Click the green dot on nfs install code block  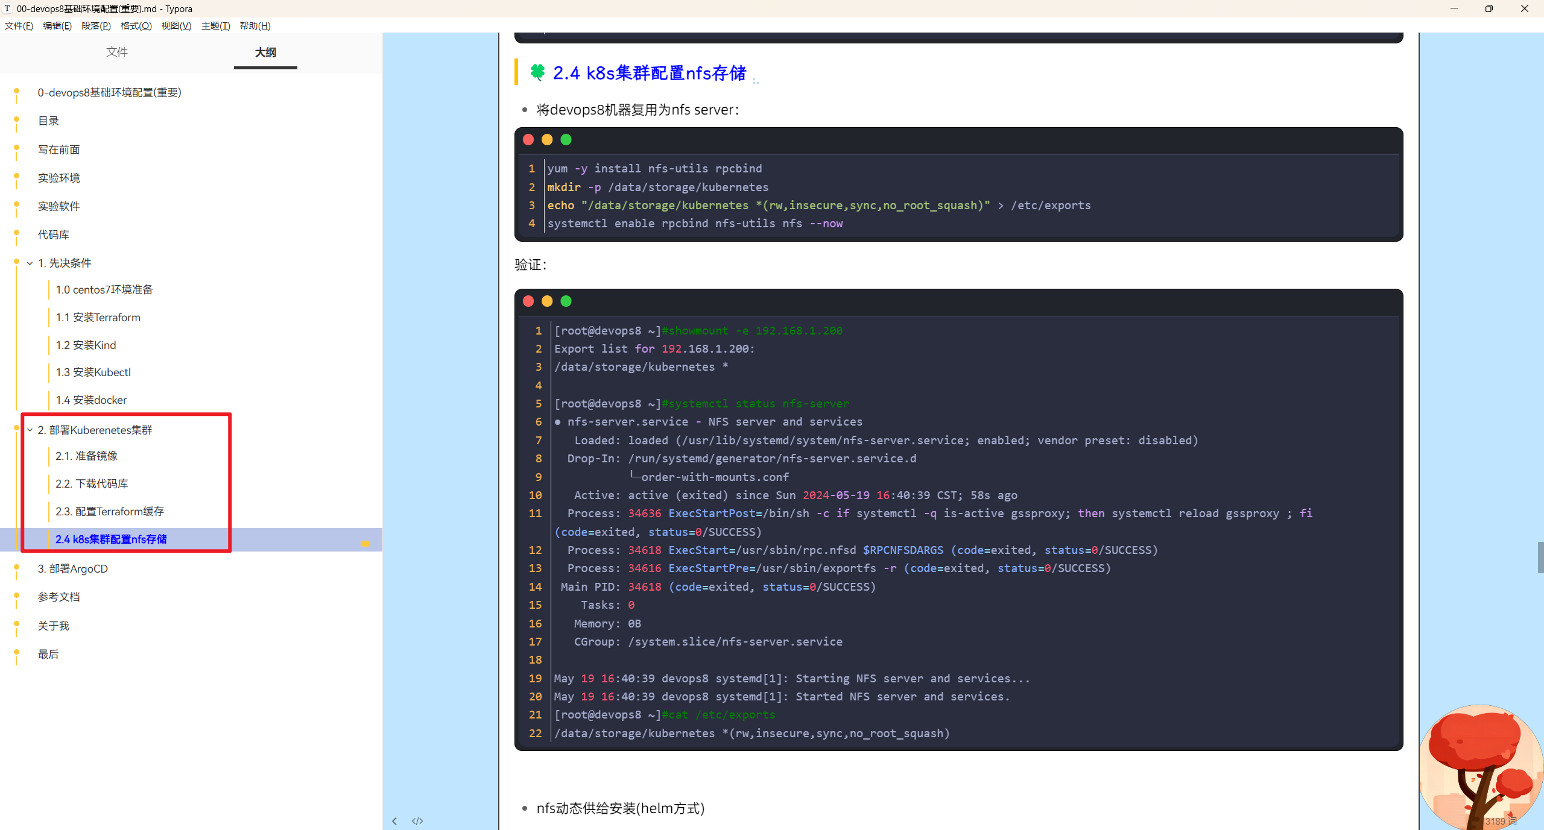tap(566, 140)
